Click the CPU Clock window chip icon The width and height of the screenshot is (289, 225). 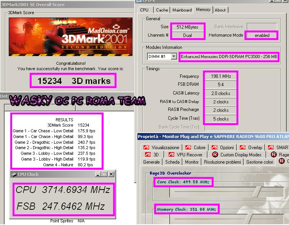click(x=14, y=174)
